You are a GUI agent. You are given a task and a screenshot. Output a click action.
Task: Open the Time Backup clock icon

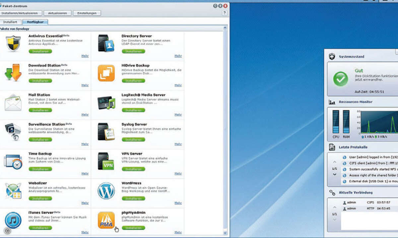point(13,161)
